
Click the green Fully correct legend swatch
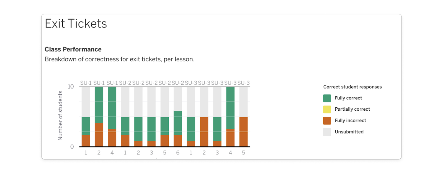tap(327, 98)
